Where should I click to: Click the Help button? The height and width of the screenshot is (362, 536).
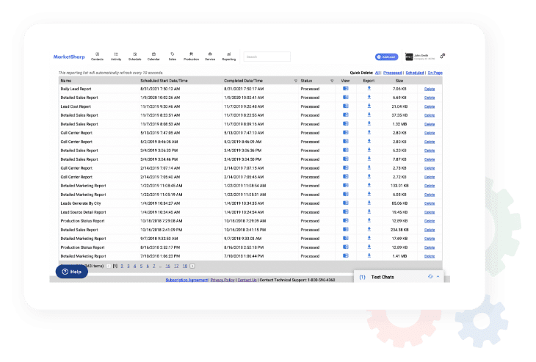tap(72, 272)
